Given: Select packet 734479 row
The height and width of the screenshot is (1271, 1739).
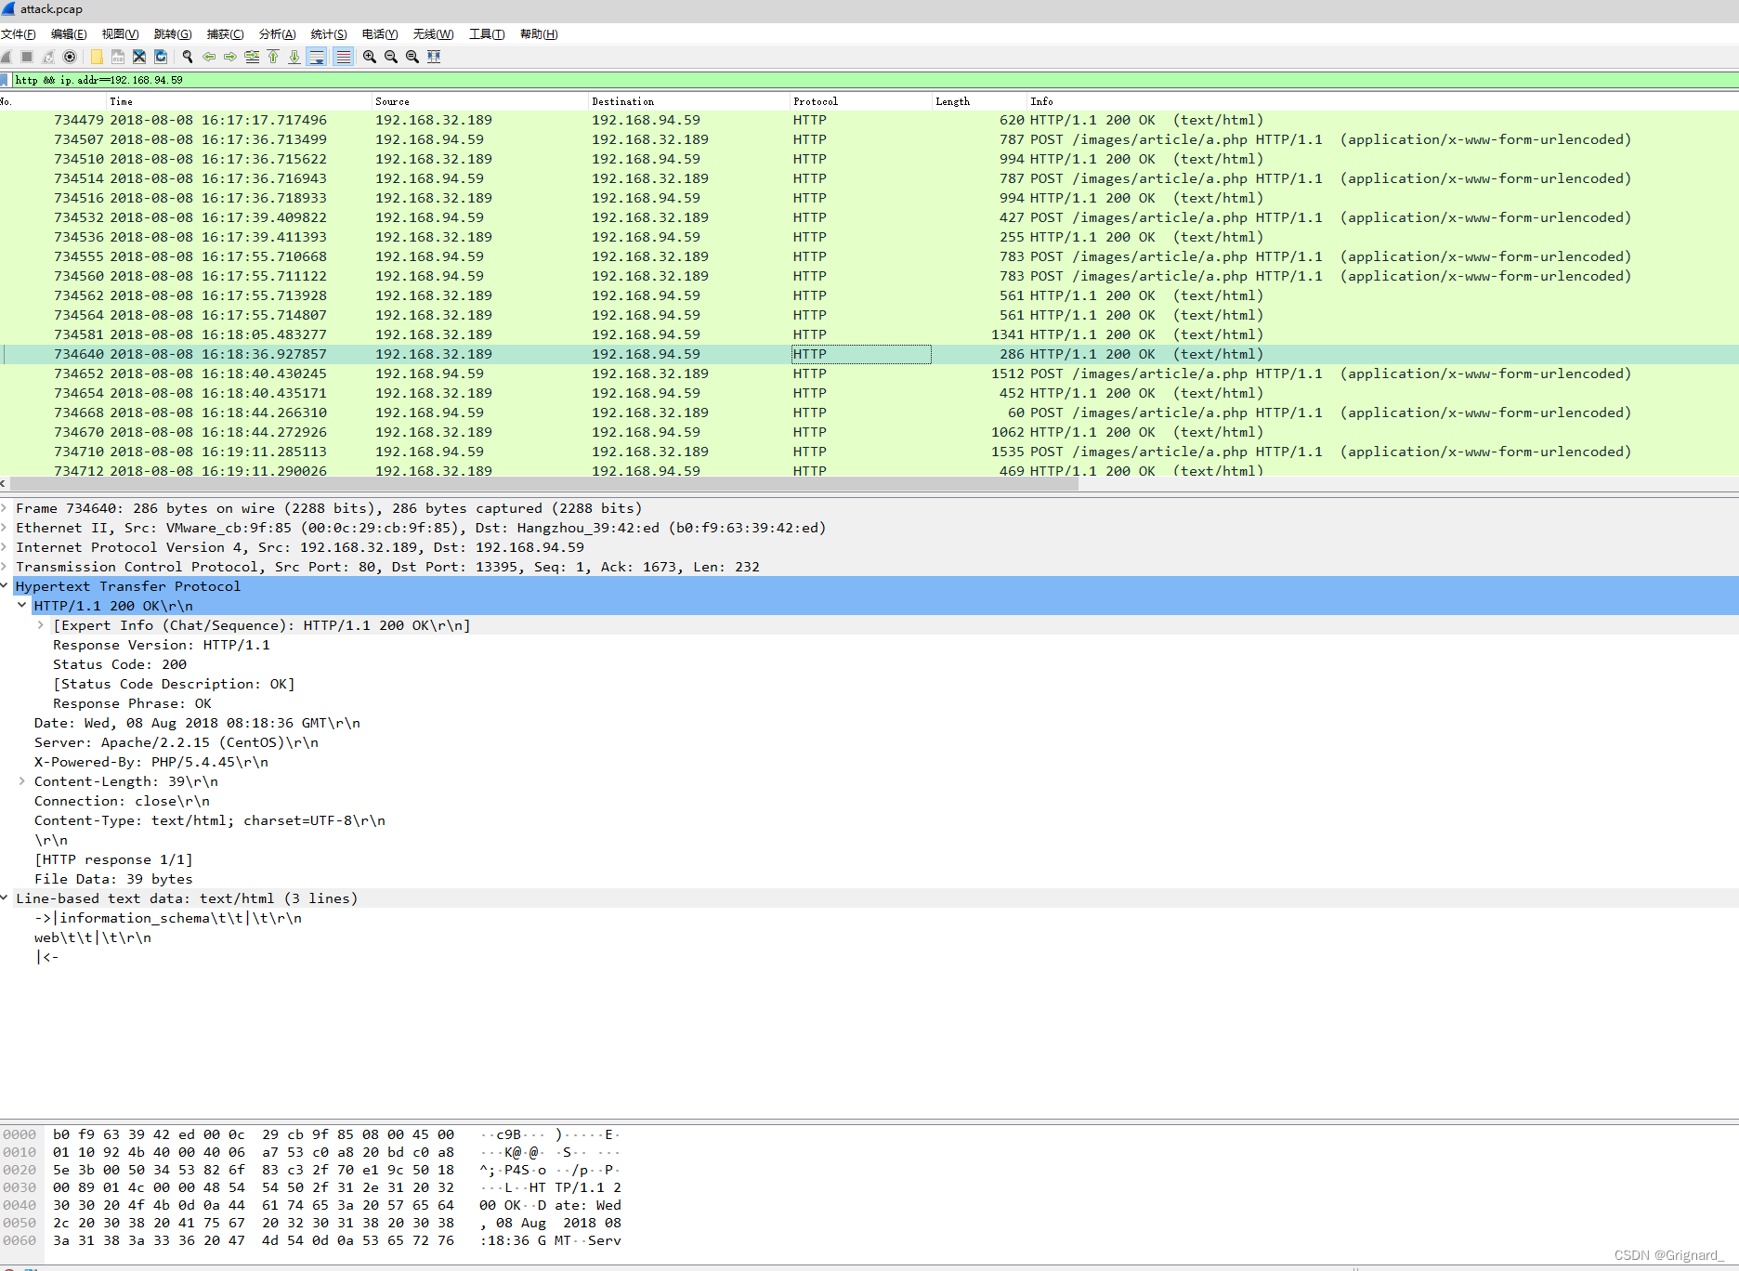Looking at the screenshot, I should click(869, 120).
